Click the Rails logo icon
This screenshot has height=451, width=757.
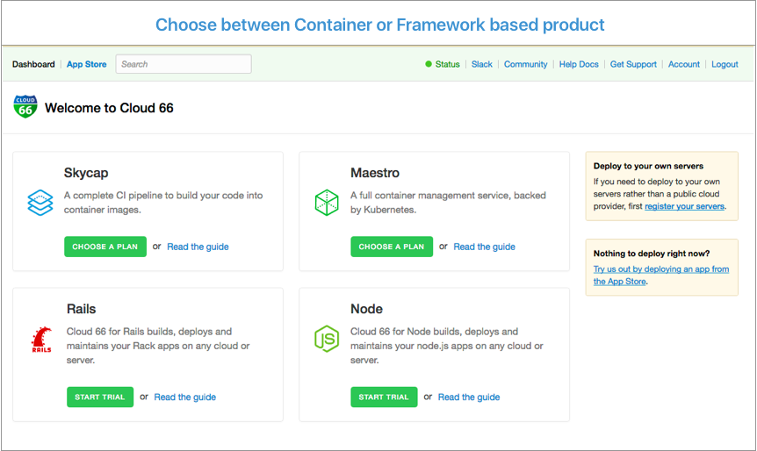41,340
